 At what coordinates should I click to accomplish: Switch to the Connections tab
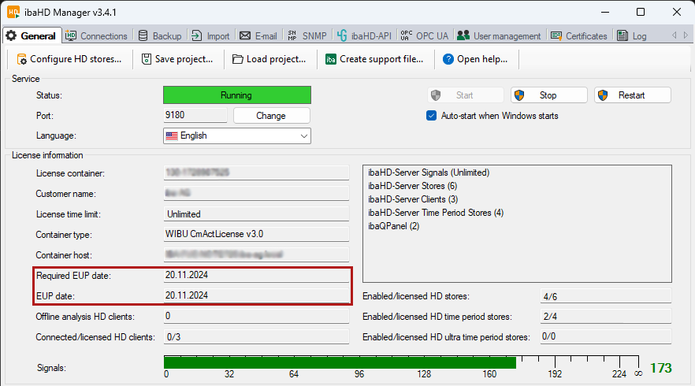[x=96, y=36]
